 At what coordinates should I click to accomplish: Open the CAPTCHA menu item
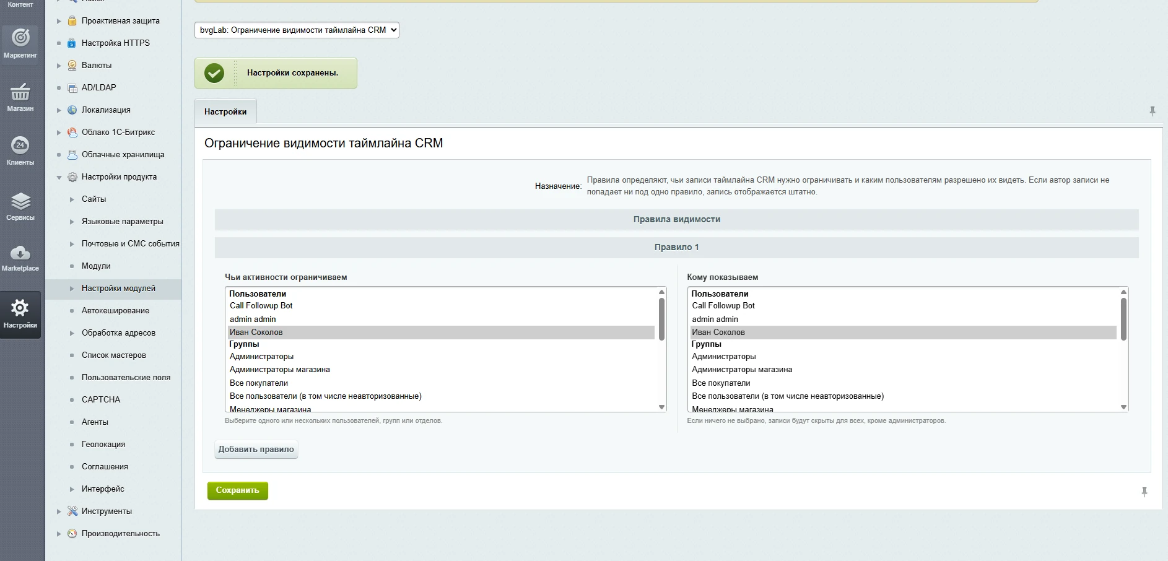point(101,399)
